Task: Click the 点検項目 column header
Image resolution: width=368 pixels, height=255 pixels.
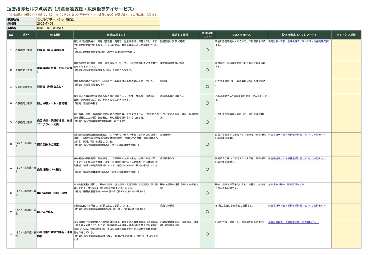Action: click(x=55, y=35)
